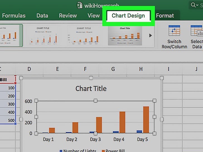Click cell containing 200

[x=8, y=96]
